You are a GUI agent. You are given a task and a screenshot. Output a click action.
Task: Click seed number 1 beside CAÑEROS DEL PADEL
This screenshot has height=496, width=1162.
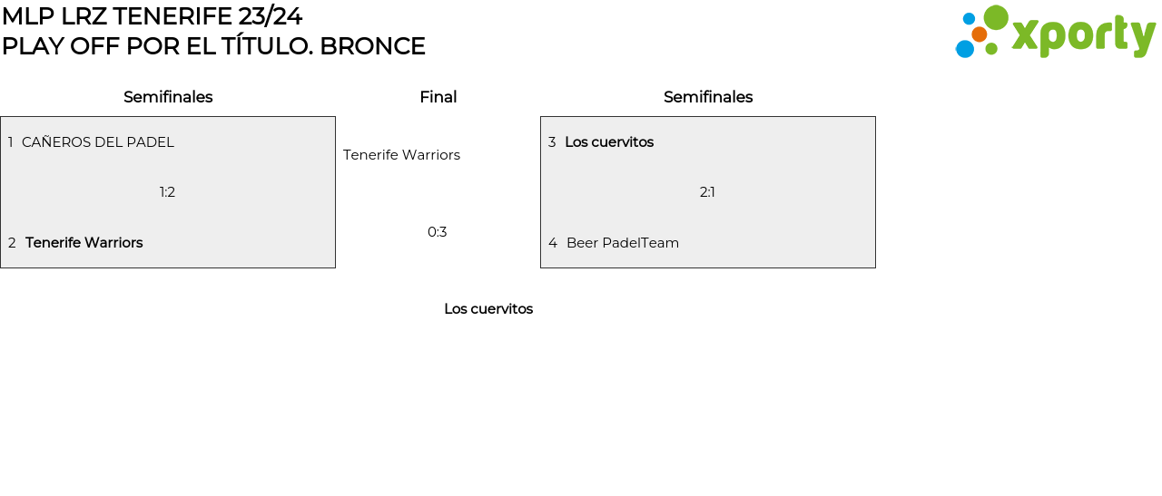[x=11, y=142]
